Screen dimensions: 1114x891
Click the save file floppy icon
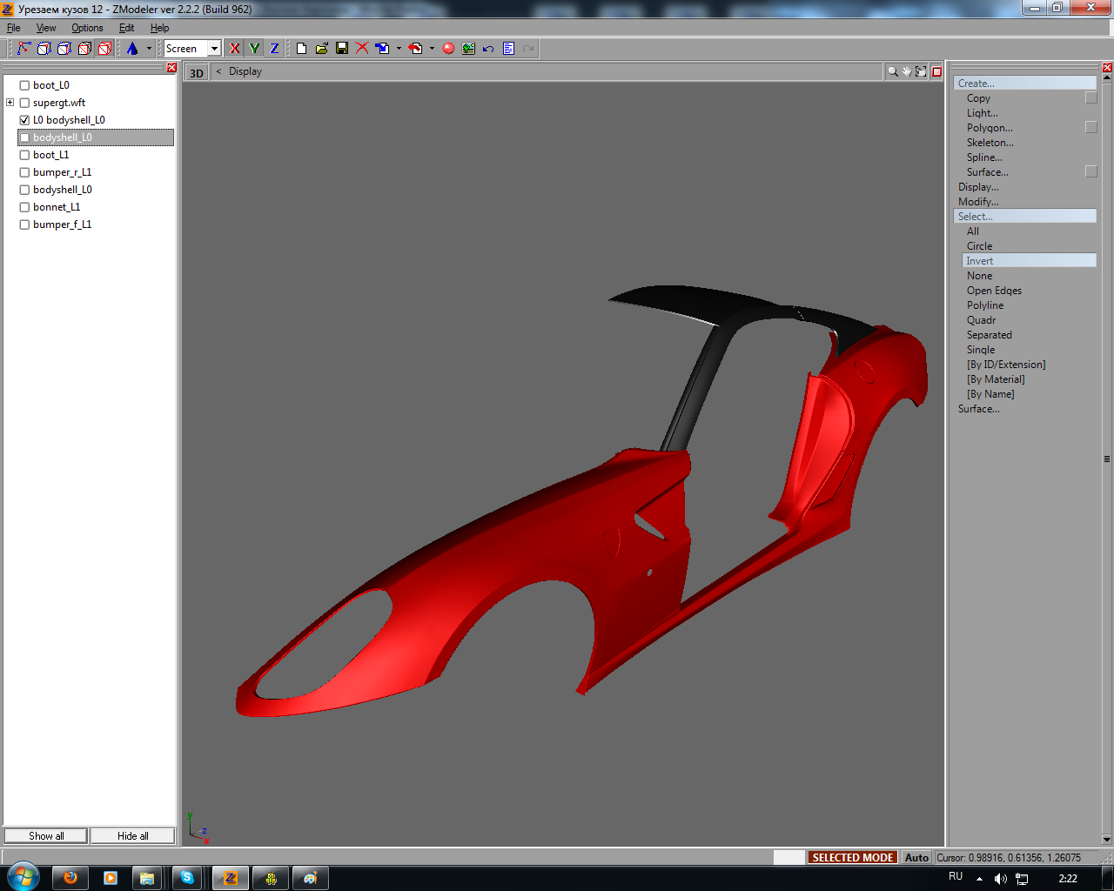click(342, 49)
